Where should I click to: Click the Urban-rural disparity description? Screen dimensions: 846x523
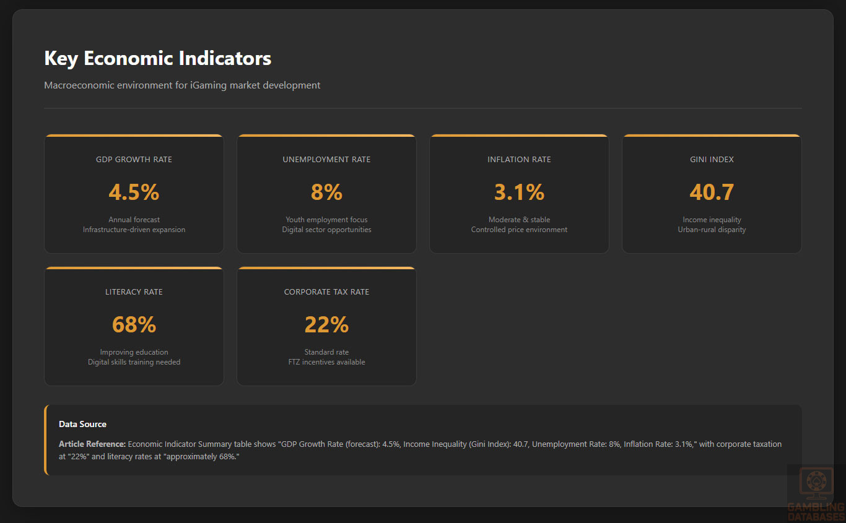coord(712,230)
